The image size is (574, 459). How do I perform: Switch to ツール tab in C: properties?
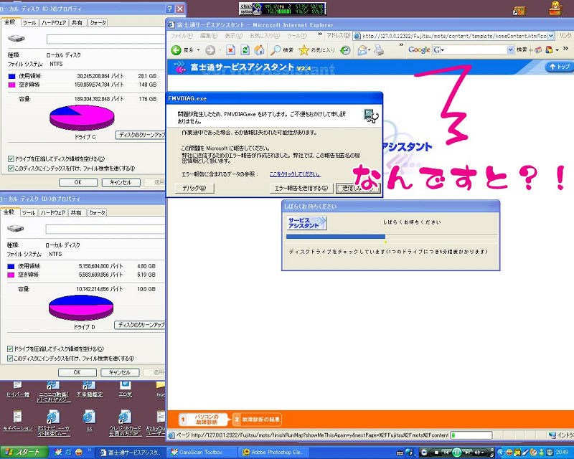[x=29, y=23]
